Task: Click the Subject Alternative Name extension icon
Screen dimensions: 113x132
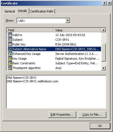Action: [x=10, y=49]
